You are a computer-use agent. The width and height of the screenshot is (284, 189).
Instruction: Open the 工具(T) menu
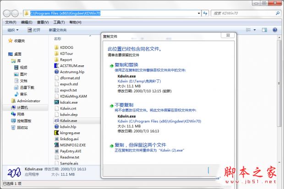[59, 22]
